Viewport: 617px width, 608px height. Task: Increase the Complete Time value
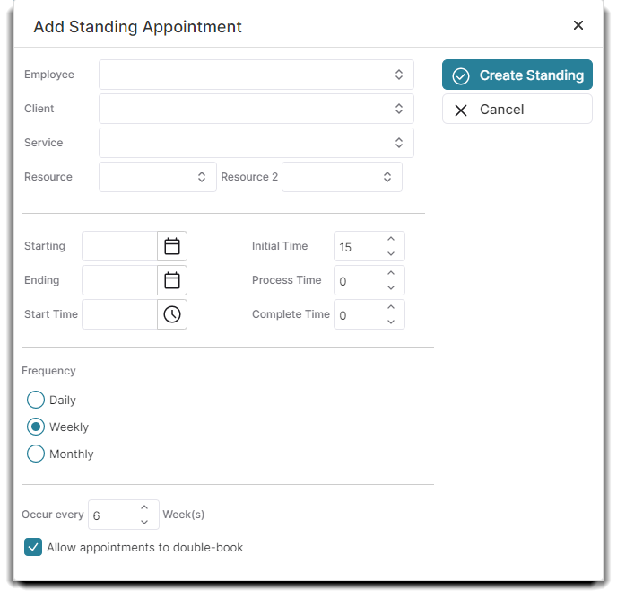391,308
